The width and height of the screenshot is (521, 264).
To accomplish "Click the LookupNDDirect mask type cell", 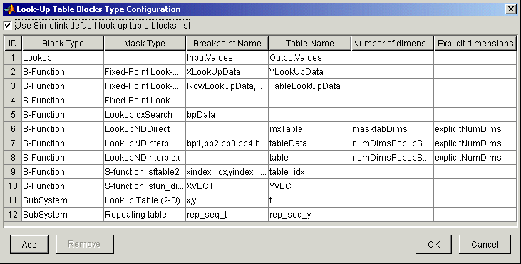I will [145, 128].
